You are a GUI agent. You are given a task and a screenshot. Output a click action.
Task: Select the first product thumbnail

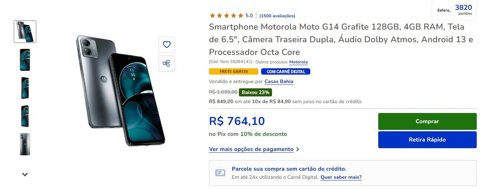pos(25,32)
